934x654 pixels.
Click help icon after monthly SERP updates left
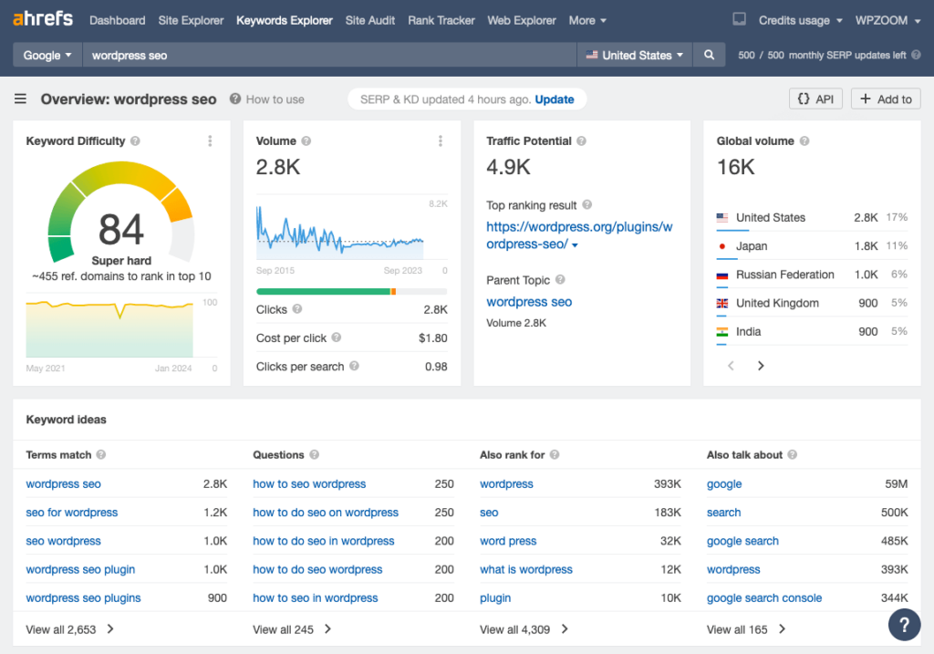[916, 55]
